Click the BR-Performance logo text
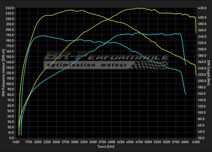This screenshot has height=152, width=212. pyautogui.click(x=106, y=56)
